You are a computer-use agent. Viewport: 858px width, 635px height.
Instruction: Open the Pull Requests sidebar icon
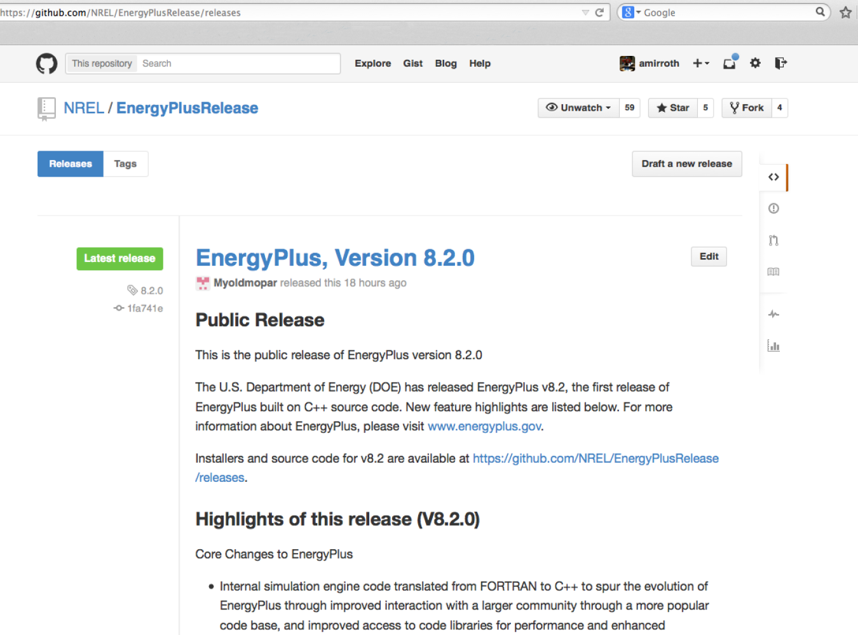[773, 240]
